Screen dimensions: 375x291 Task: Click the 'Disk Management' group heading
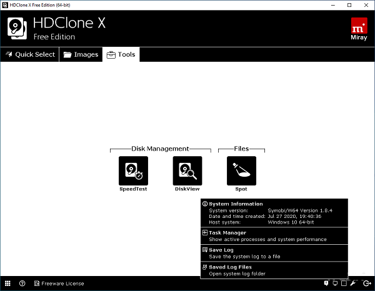coord(160,149)
